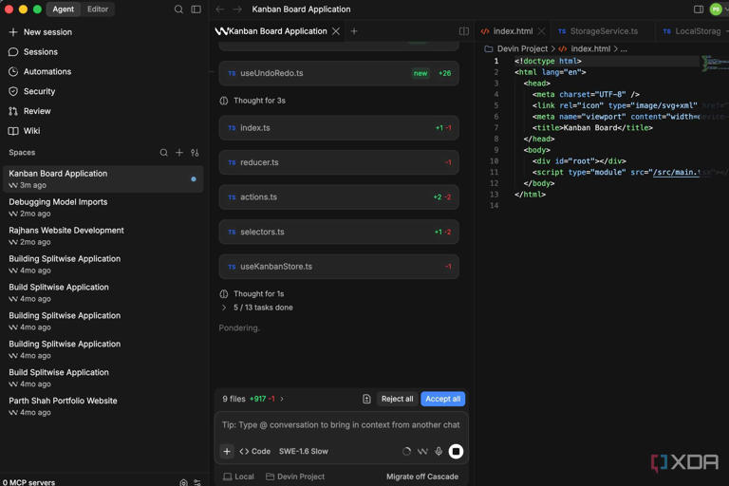Open Parth Shah Portfolio Website session
Viewport: 729px width, 486px height.
click(x=103, y=406)
